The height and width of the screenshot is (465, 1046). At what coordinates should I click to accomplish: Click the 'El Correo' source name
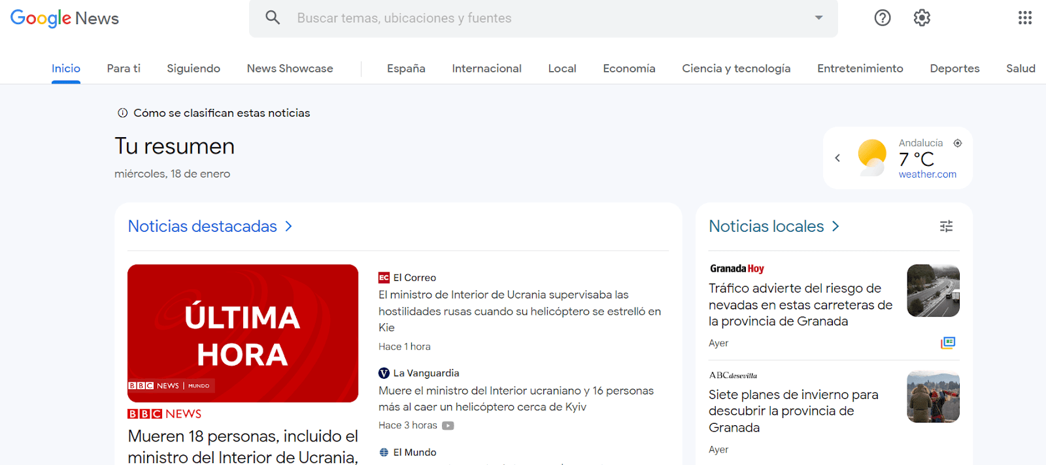(414, 278)
